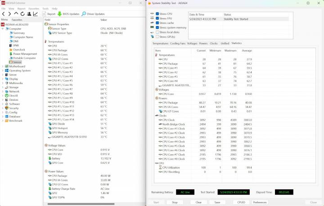Expand the Motherboard node

[x=3, y=66]
